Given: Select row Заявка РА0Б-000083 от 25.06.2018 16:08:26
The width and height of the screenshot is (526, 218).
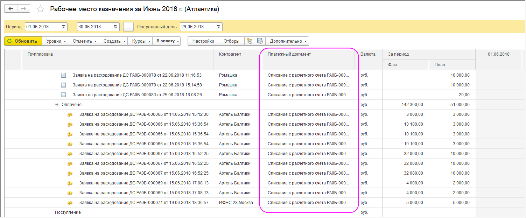Looking at the screenshot, I should coord(265,95).
